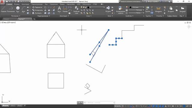Add a new drawing tab
The image size is (192, 108).
[x=34, y=19]
